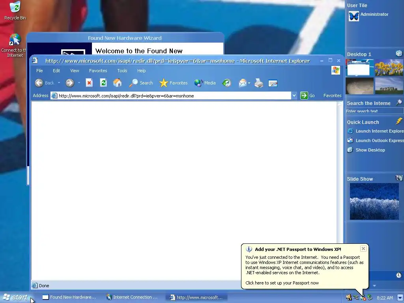Select the moon surface desktop thumbnail
404x303 pixels.
(359, 86)
